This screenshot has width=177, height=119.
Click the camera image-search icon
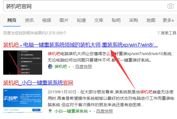(x=171, y=6)
